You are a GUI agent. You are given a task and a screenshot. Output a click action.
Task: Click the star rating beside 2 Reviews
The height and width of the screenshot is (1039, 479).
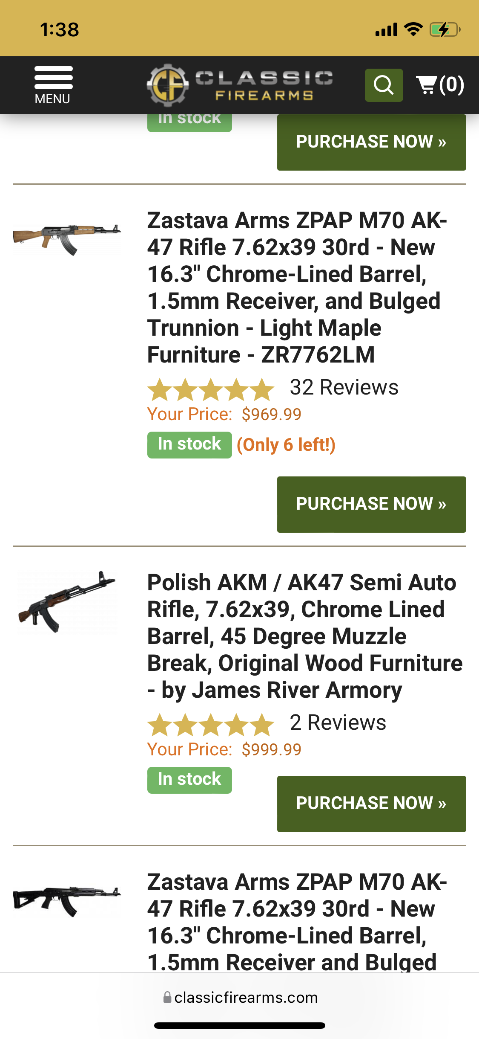tap(210, 725)
